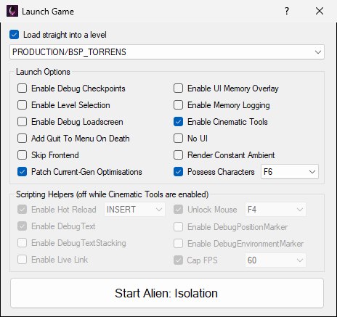This screenshot has width=337, height=317.
Task: Tick Enable DebugEnvironmentMarker
Action: 178,244
